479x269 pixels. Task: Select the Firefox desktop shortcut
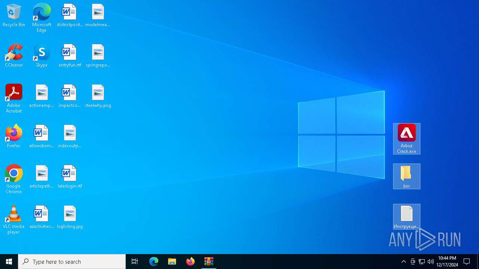click(14, 137)
